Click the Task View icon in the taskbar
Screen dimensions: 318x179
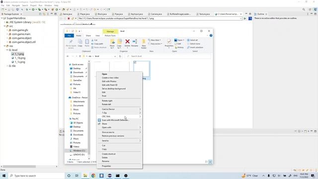(77, 176)
